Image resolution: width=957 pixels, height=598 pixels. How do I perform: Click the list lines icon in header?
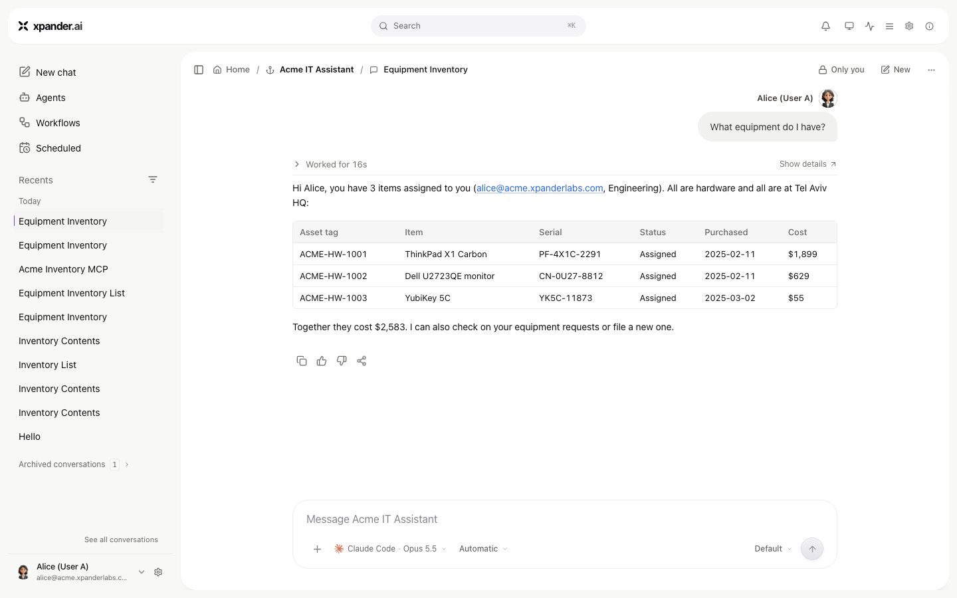click(889, 26)
